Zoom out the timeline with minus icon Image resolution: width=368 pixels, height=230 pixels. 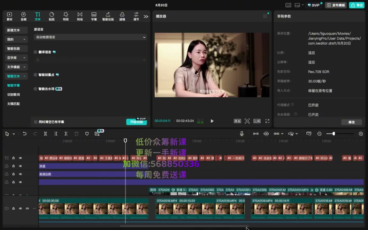[319, 134]
